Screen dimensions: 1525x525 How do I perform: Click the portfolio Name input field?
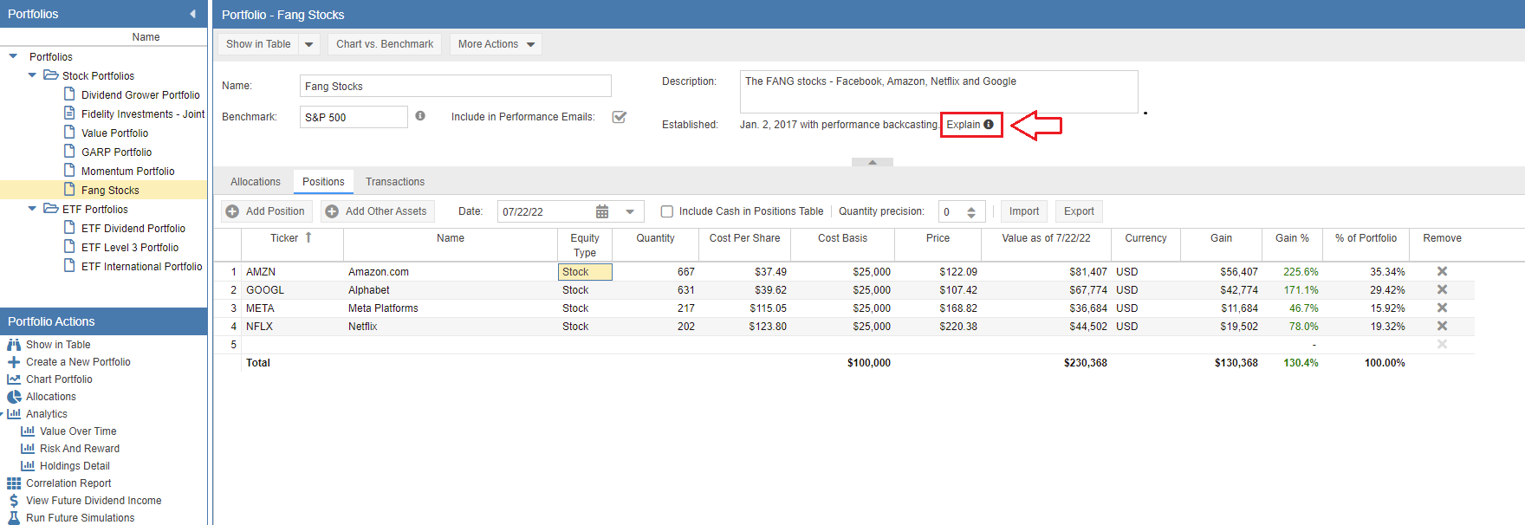[455, 86]
